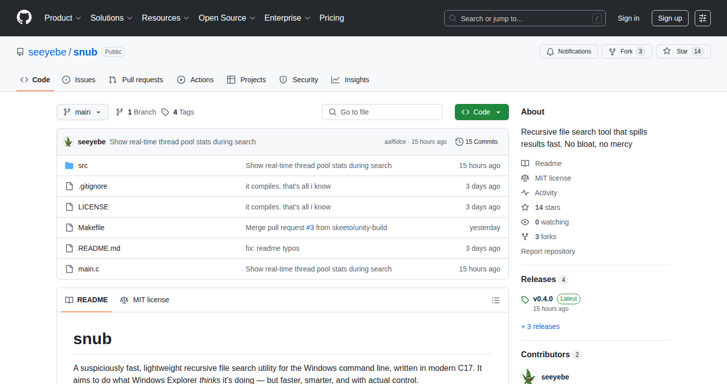
Task: Click the Notifications button
Action: click(569, 51)
